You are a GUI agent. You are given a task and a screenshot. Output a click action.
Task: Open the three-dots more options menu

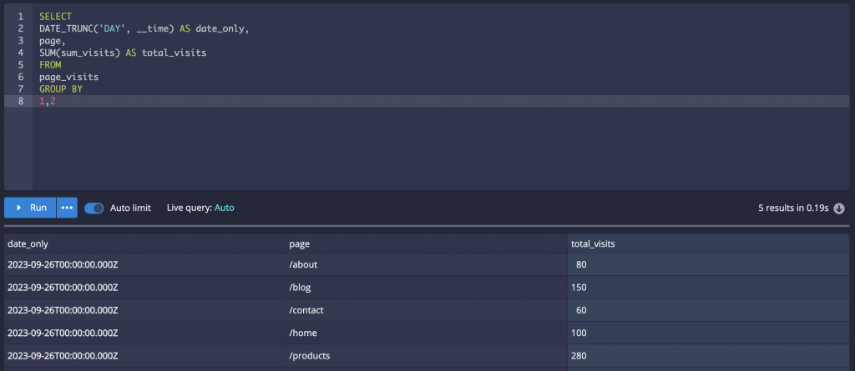pos(67,208)
